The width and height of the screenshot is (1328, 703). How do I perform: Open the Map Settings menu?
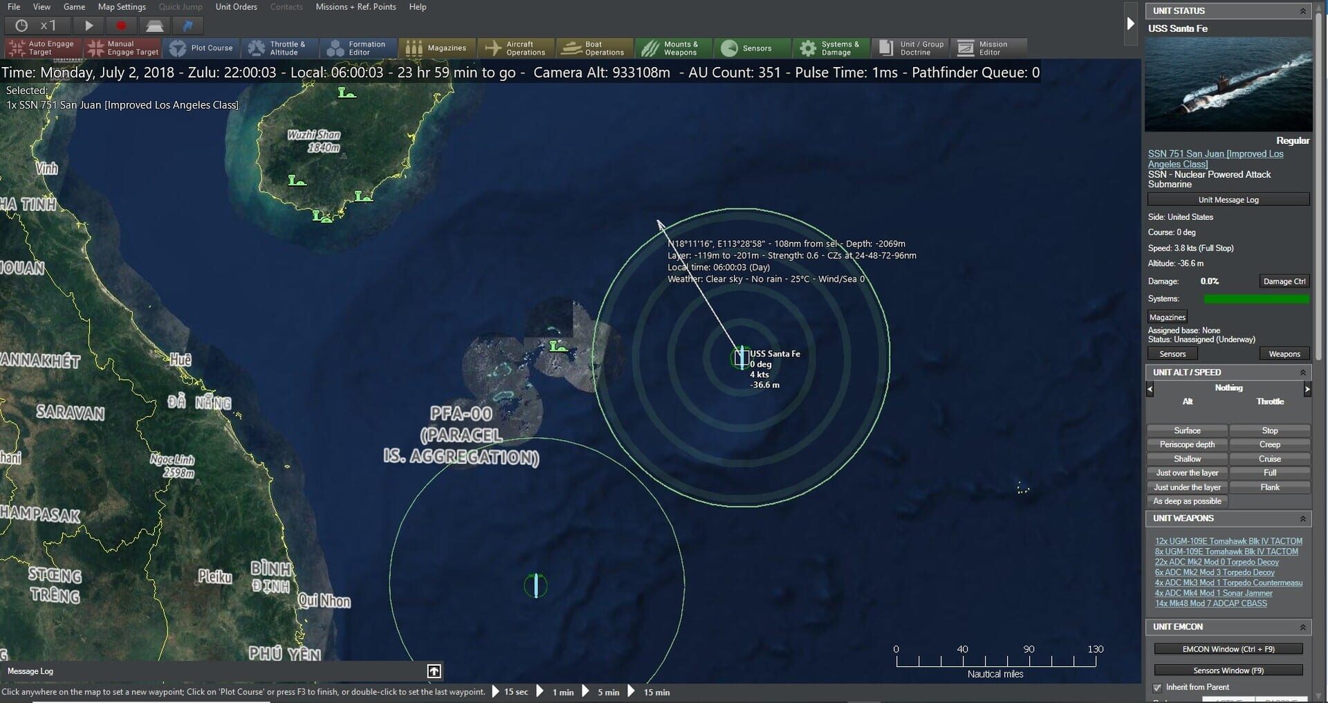coord(122,7)
